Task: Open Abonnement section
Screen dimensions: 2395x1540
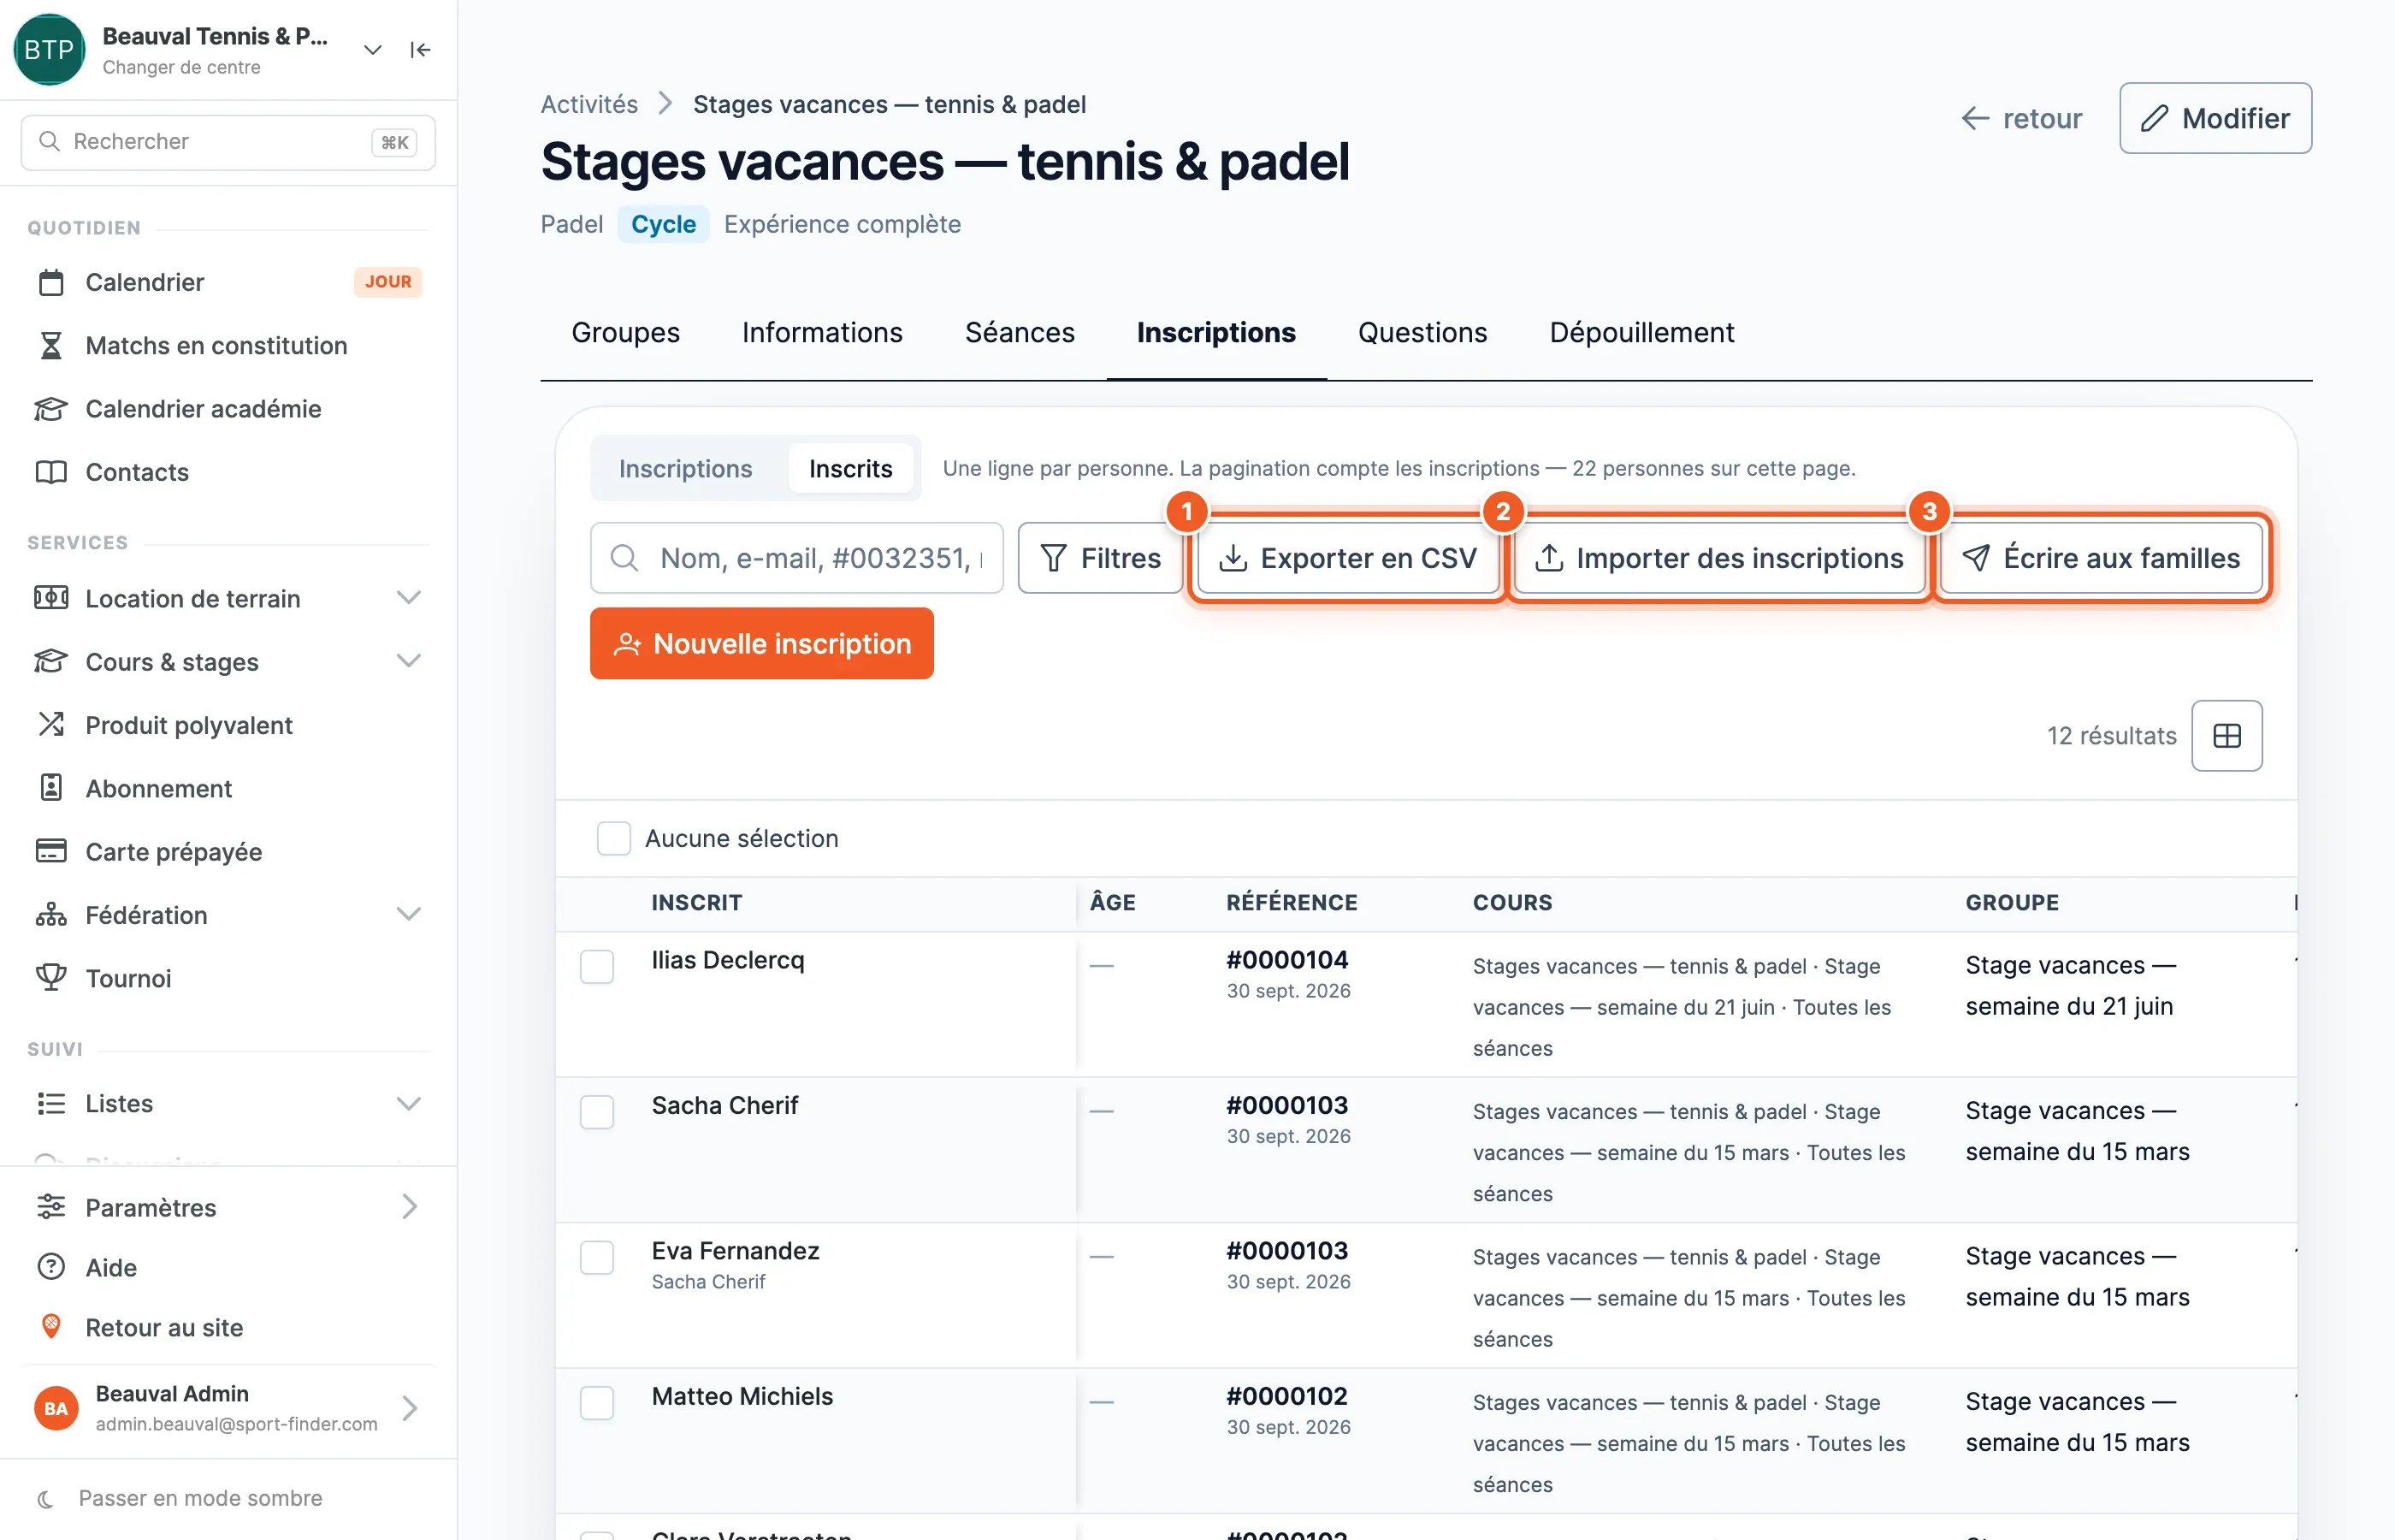Action: coord(228,788)
